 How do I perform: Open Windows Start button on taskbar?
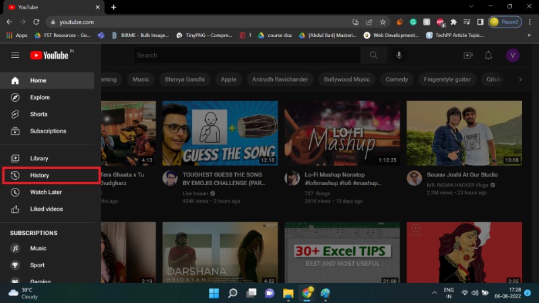click(x=214, y=293)
